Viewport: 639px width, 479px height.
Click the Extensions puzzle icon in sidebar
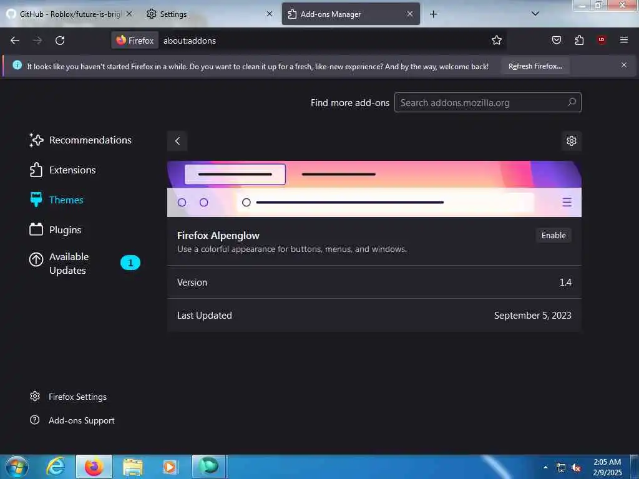[36, 170]
